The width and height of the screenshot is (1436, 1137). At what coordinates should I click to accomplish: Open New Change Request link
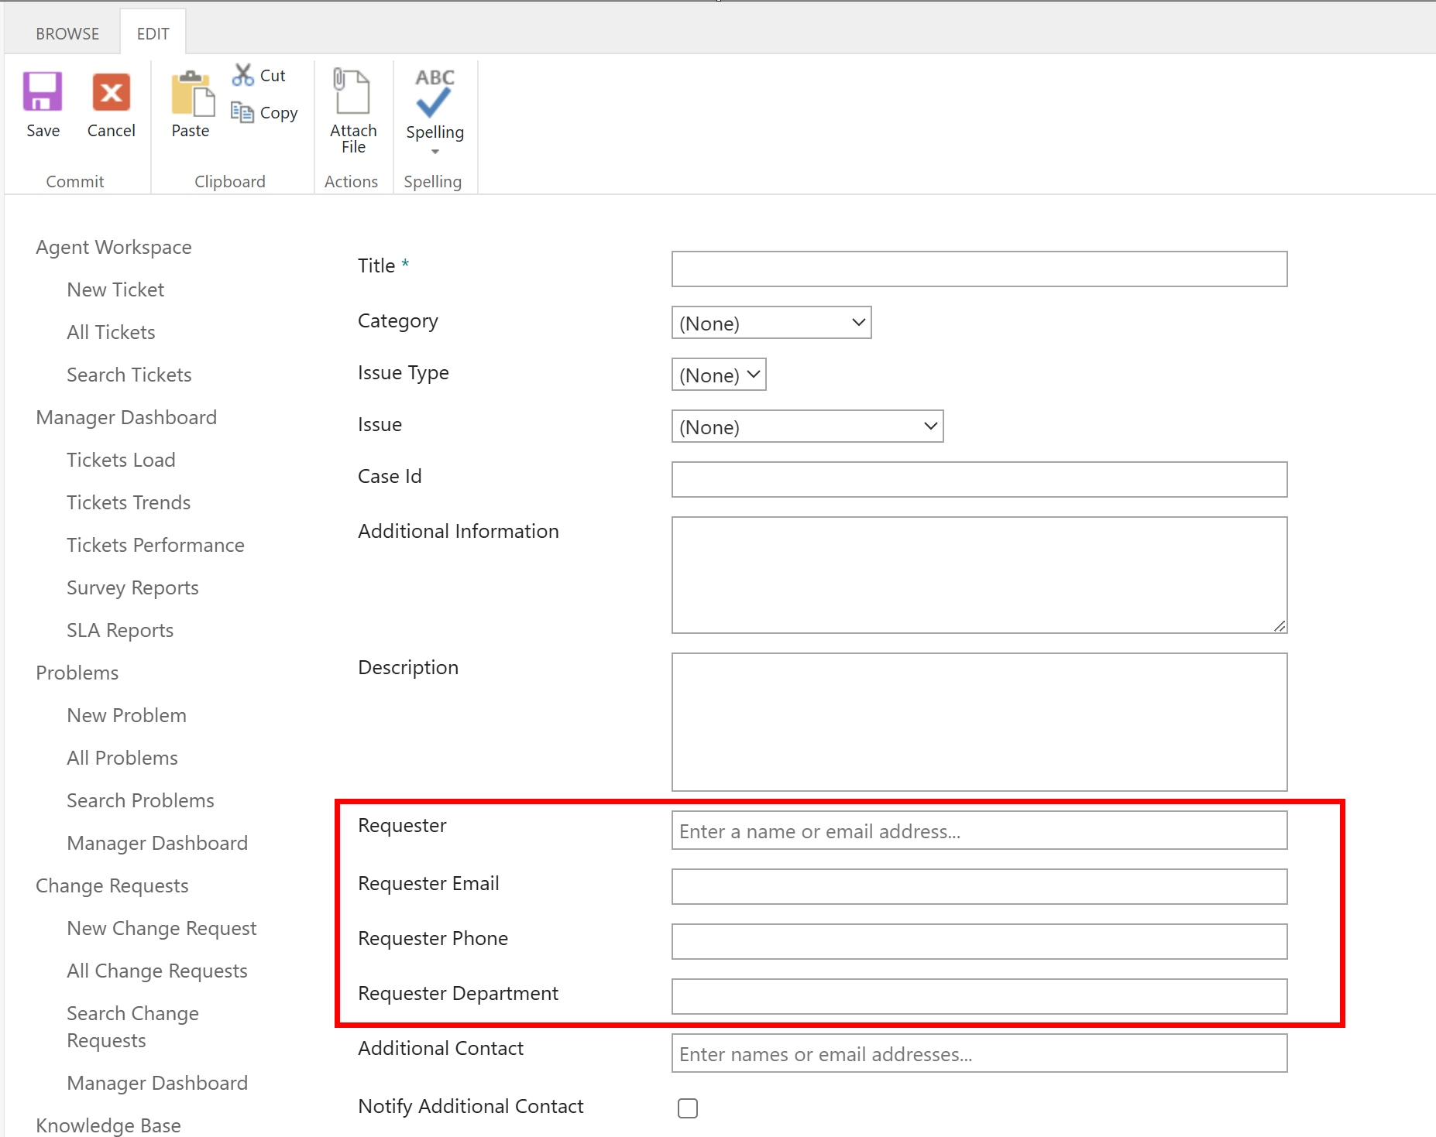pyautogui.click(x=162, y=928)
